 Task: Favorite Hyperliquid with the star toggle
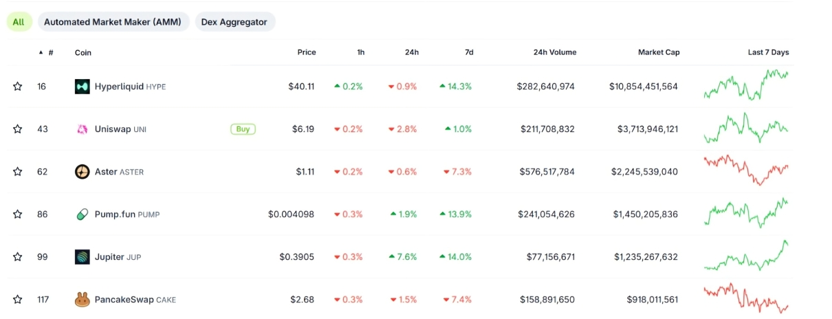(18, 87)
